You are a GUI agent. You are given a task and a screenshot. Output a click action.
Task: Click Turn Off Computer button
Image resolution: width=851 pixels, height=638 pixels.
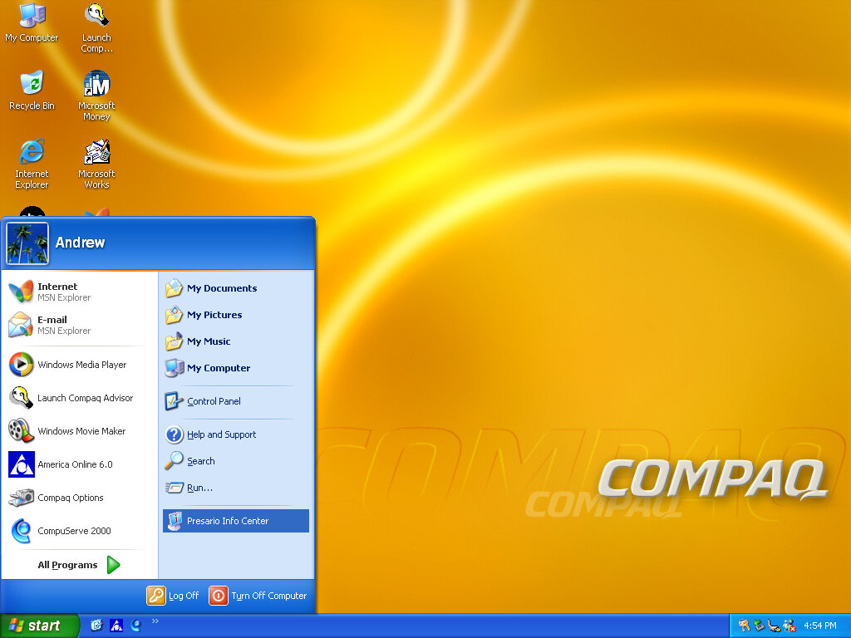258,596
